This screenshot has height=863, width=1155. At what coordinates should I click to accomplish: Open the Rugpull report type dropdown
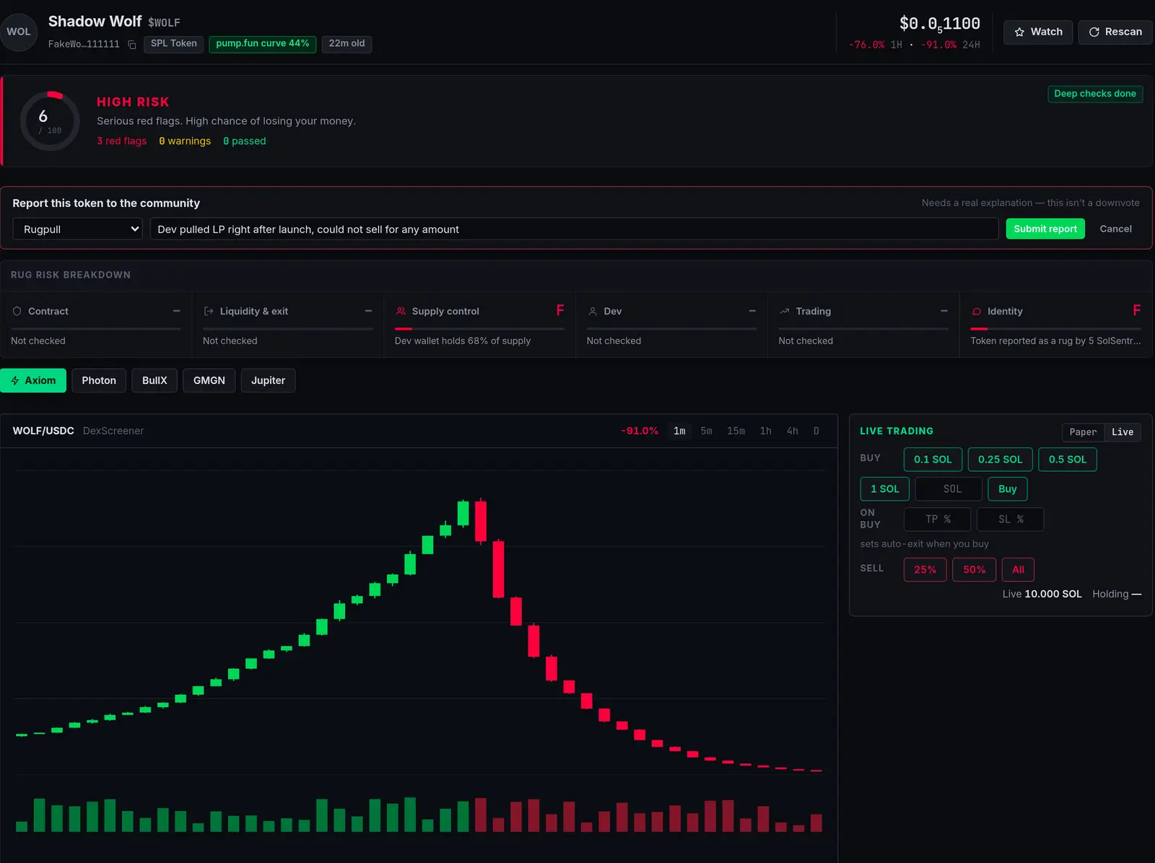coord(78,229)
